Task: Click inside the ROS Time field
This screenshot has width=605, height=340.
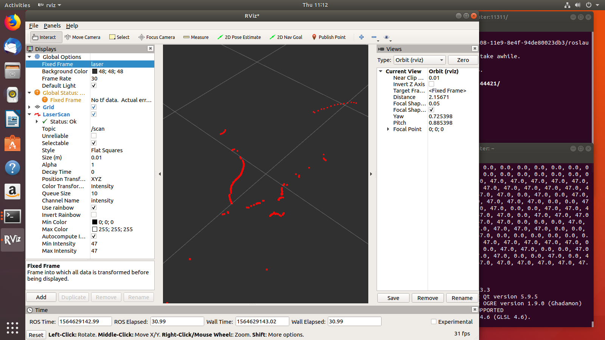Action: click(x=85, y=321)
